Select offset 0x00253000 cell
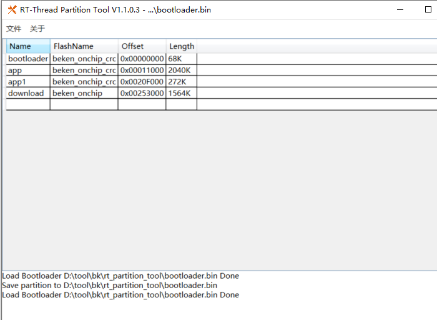 point(142,93)
